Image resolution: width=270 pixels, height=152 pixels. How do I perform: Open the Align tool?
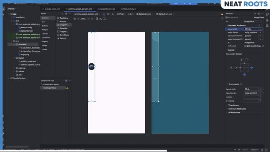point(101,19)
